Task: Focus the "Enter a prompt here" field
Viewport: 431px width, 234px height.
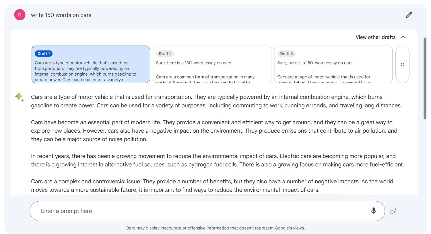Action: (201, 211)
